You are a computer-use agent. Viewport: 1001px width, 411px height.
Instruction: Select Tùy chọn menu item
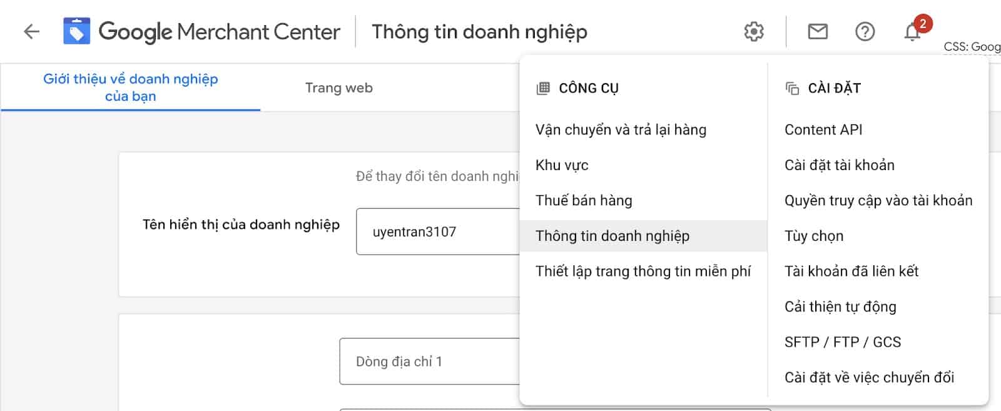[814, 236]
